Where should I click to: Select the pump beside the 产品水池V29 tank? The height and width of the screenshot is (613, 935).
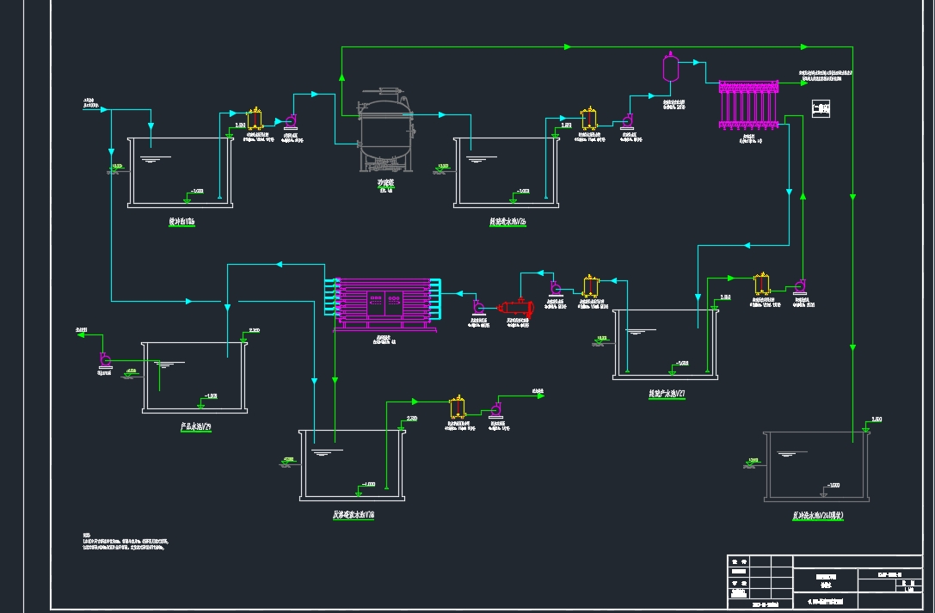tap(105, 361)
